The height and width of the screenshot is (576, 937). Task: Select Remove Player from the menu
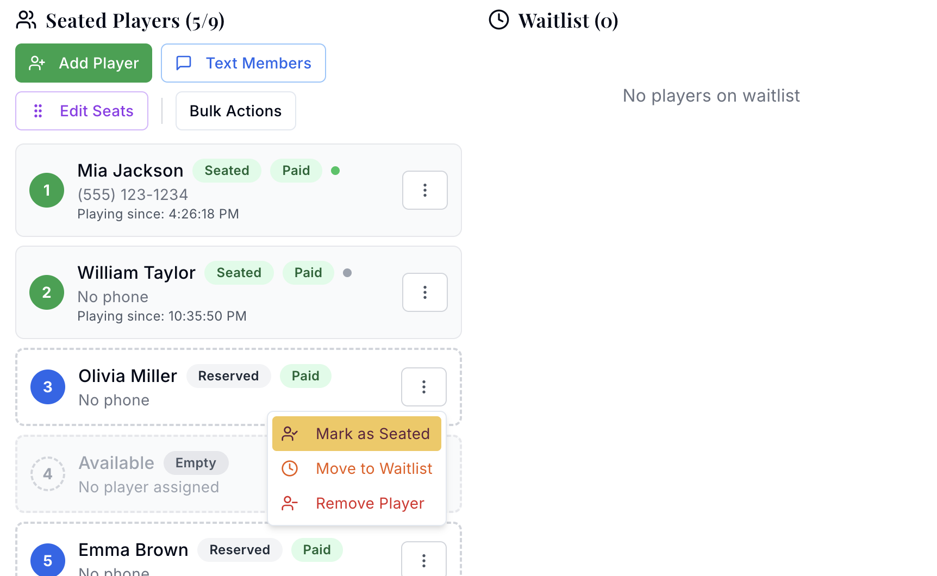point(370,503)
